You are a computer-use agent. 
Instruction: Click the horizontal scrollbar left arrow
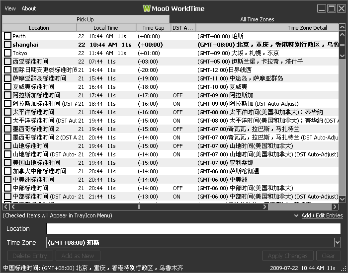tap(6, 207)
